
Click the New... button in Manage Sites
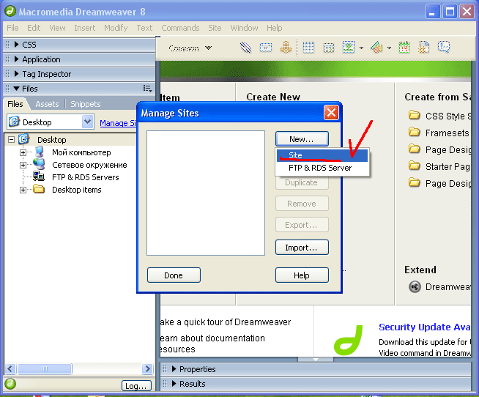[x=302, y=139]
